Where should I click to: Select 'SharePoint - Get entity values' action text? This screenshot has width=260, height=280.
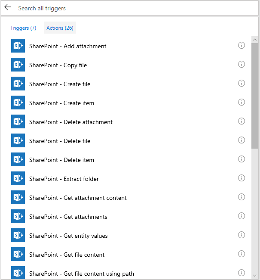[x=68, y=236]
